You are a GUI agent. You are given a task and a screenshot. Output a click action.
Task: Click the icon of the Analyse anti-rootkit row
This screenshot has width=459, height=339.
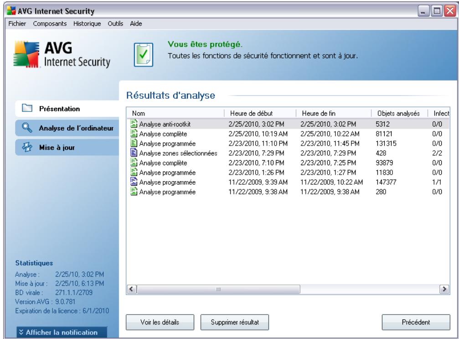[x=134, y=124]
